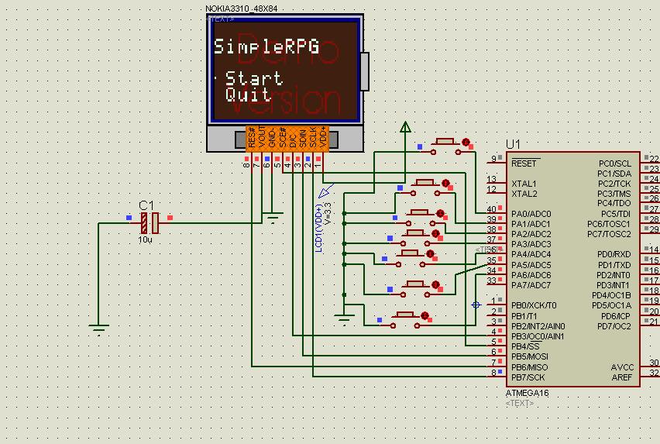Click the AVCC pin label
This screenshot has width=660, height=444.
622,367
